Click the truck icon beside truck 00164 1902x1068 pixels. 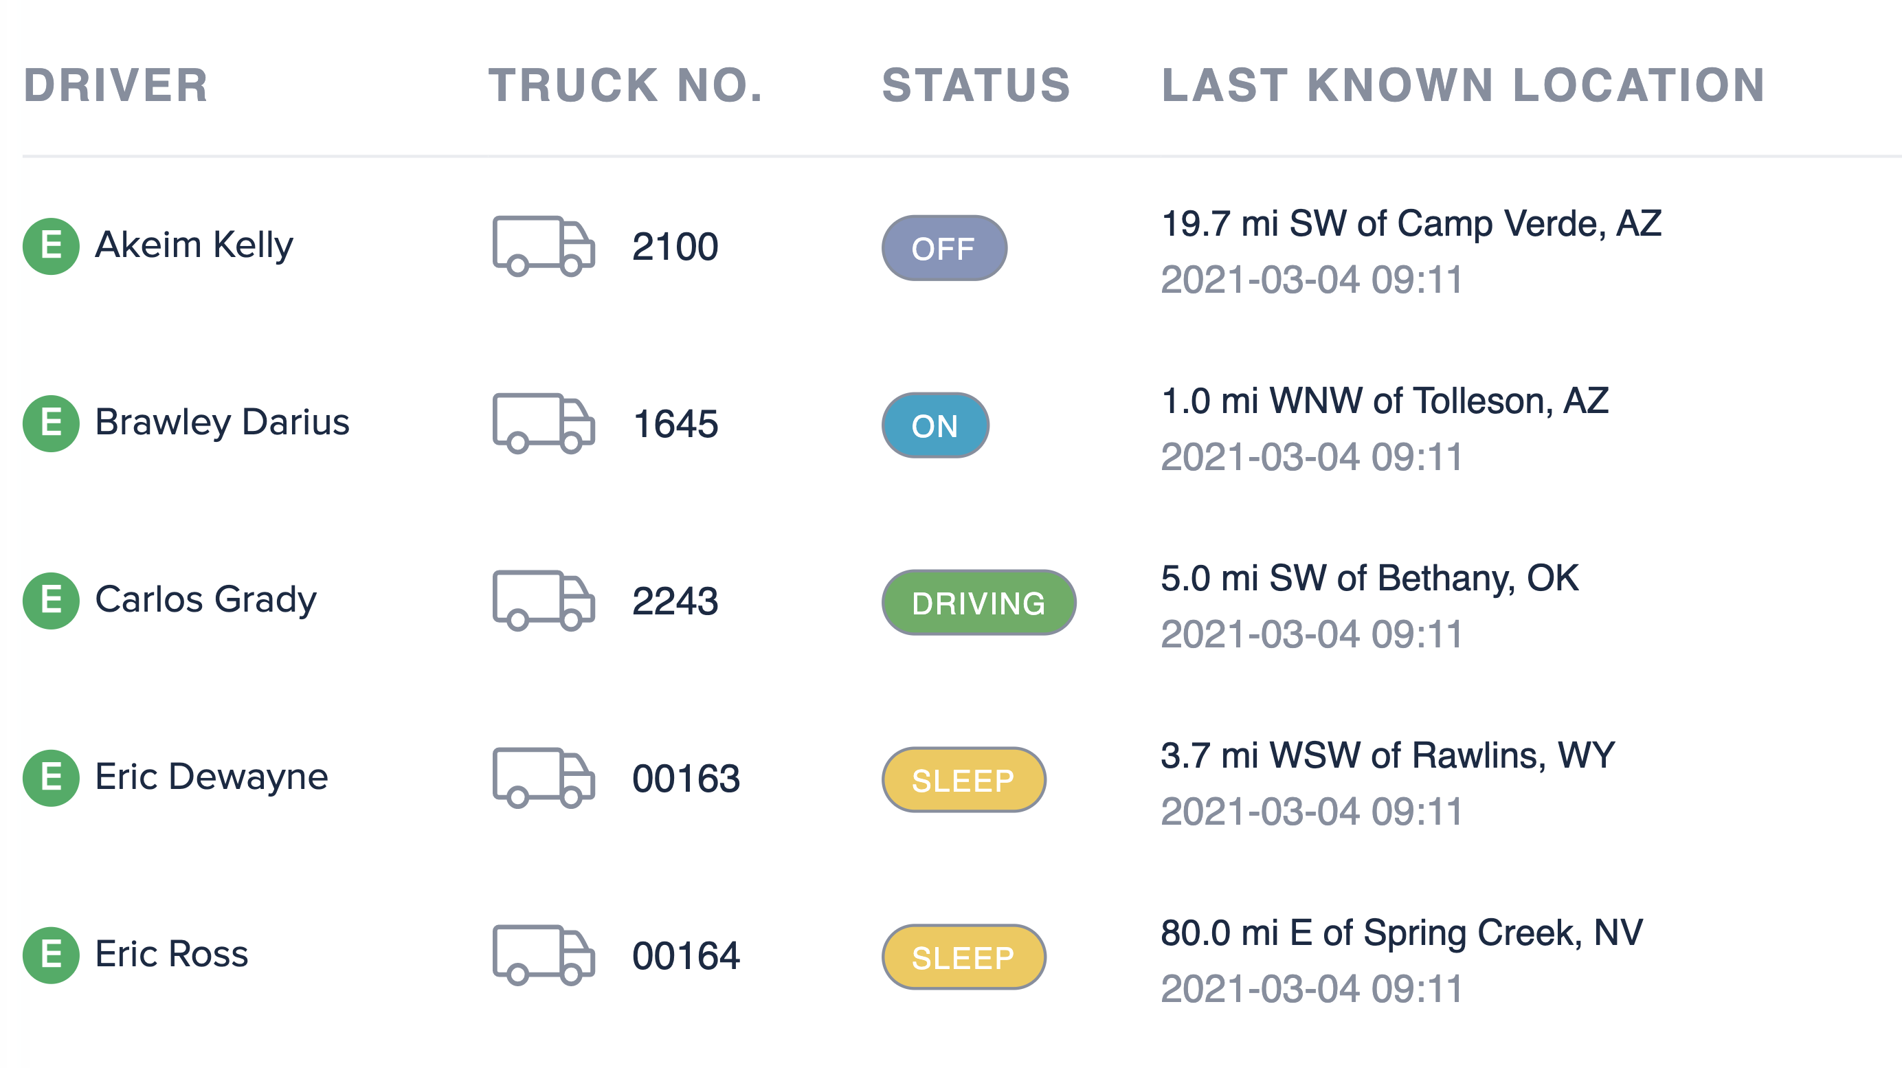[x=544, y=956]
